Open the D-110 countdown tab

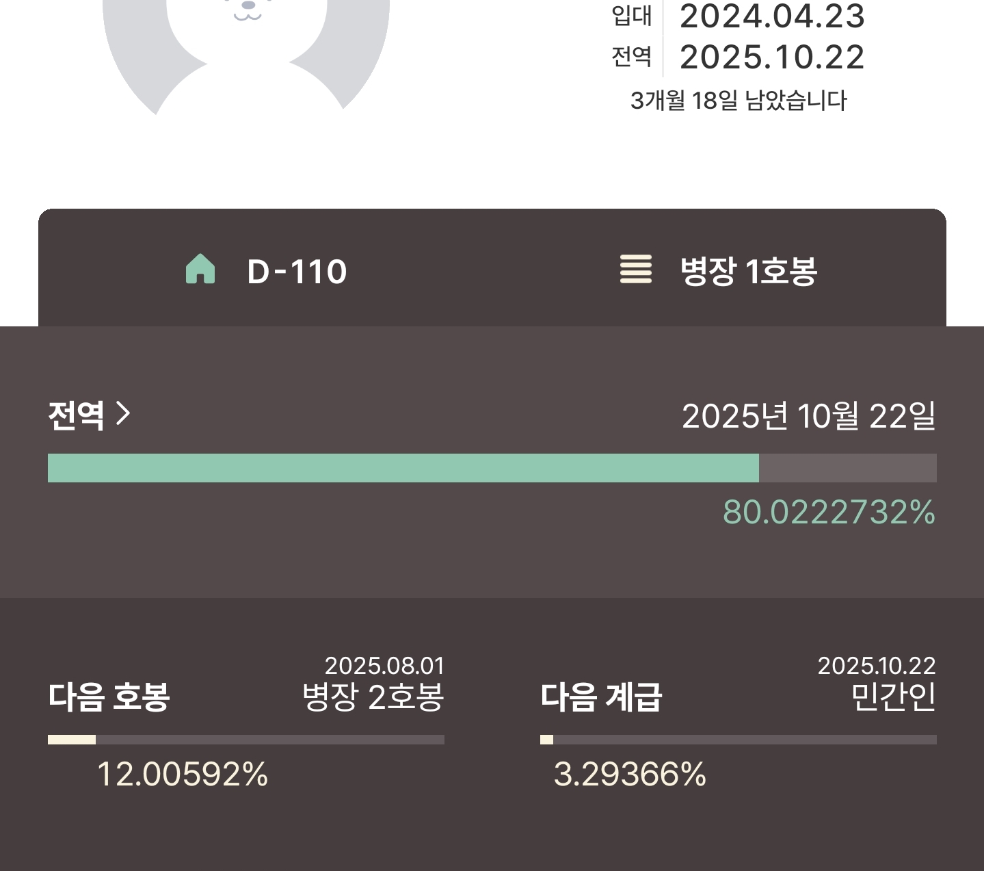pyautogui.click(x=267, y=270)
